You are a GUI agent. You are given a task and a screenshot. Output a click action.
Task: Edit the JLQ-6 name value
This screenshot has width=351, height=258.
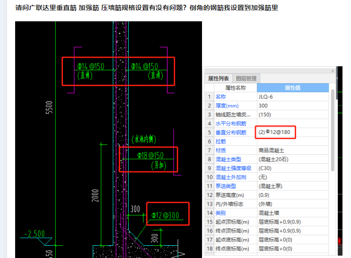293,97
